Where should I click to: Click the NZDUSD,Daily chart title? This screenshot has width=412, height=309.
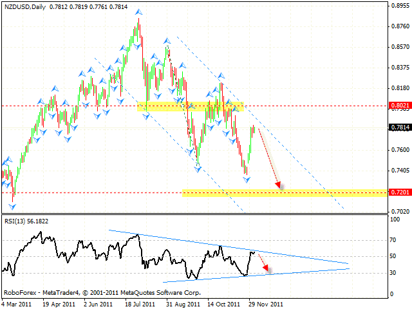[23, 5]
